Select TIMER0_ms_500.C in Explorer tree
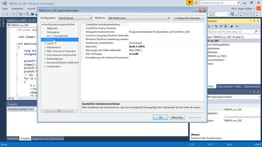 point(217,56)
